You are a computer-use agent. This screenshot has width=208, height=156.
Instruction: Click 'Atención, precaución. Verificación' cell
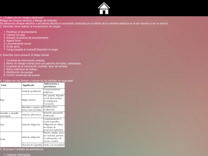tap(54, 115)
